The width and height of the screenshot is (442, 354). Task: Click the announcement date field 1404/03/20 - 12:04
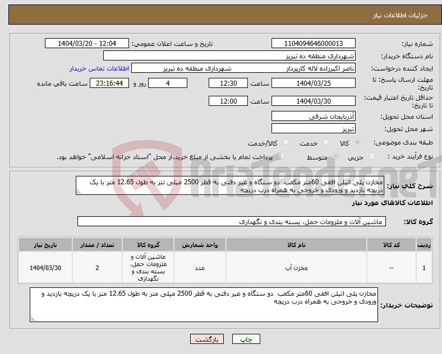[87, 43]
